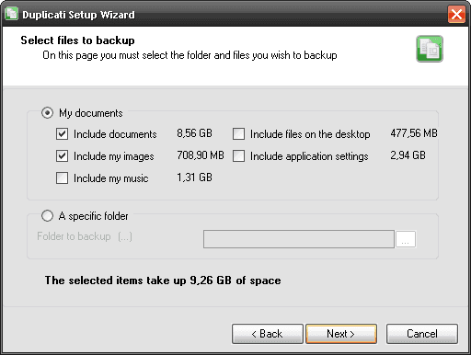
Task: Check Include files on the desktop
Action: point(238,134)
